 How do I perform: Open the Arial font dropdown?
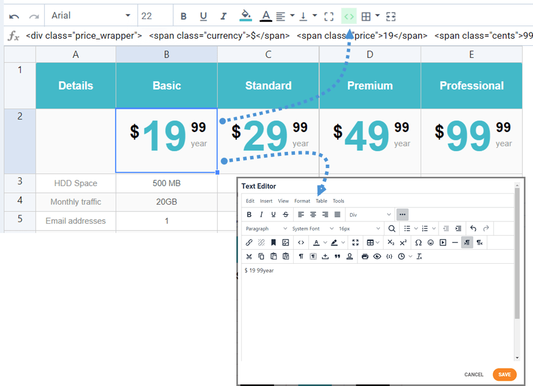(90, 16)
